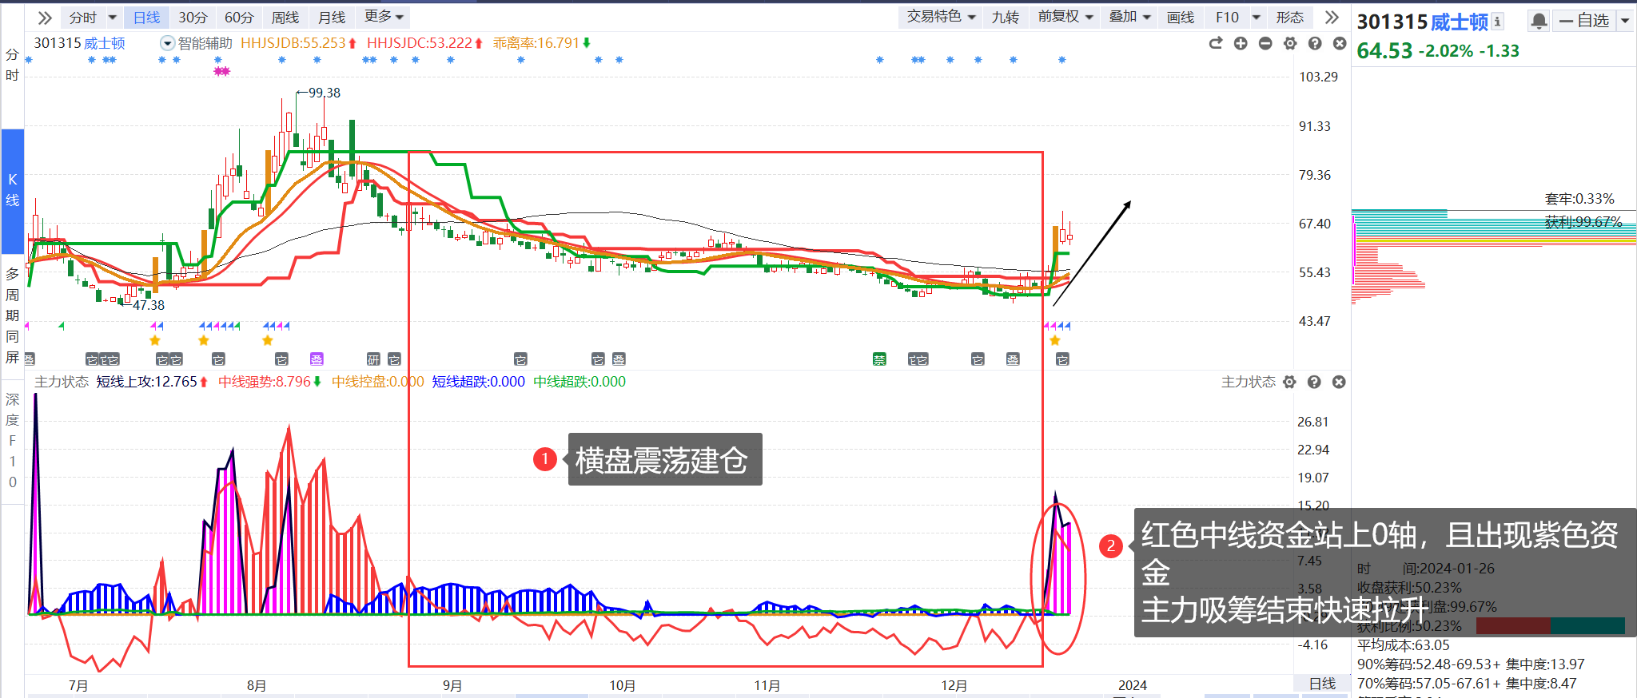Select the K线 side tab

[12, 190]
